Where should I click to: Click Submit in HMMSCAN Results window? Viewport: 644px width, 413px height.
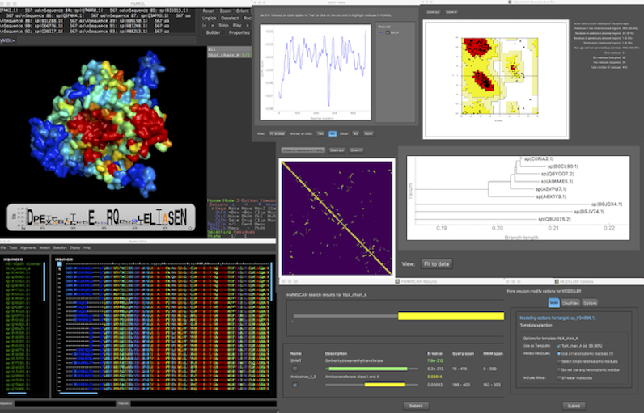tap(416, 406)
